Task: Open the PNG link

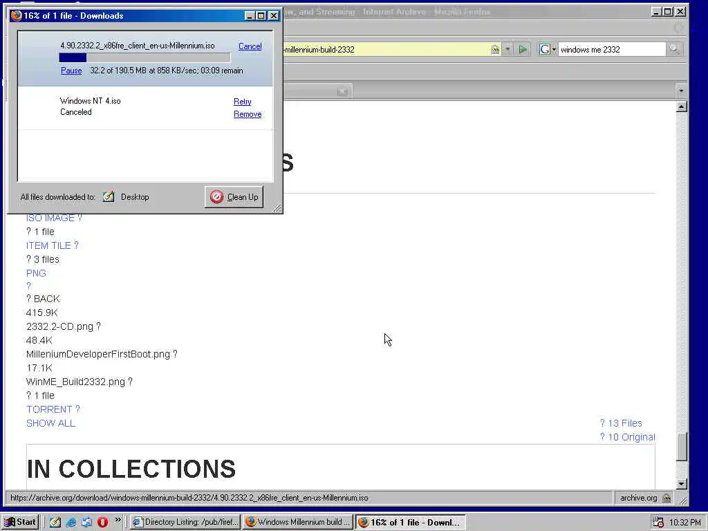Action: click(x=36, y=273)
